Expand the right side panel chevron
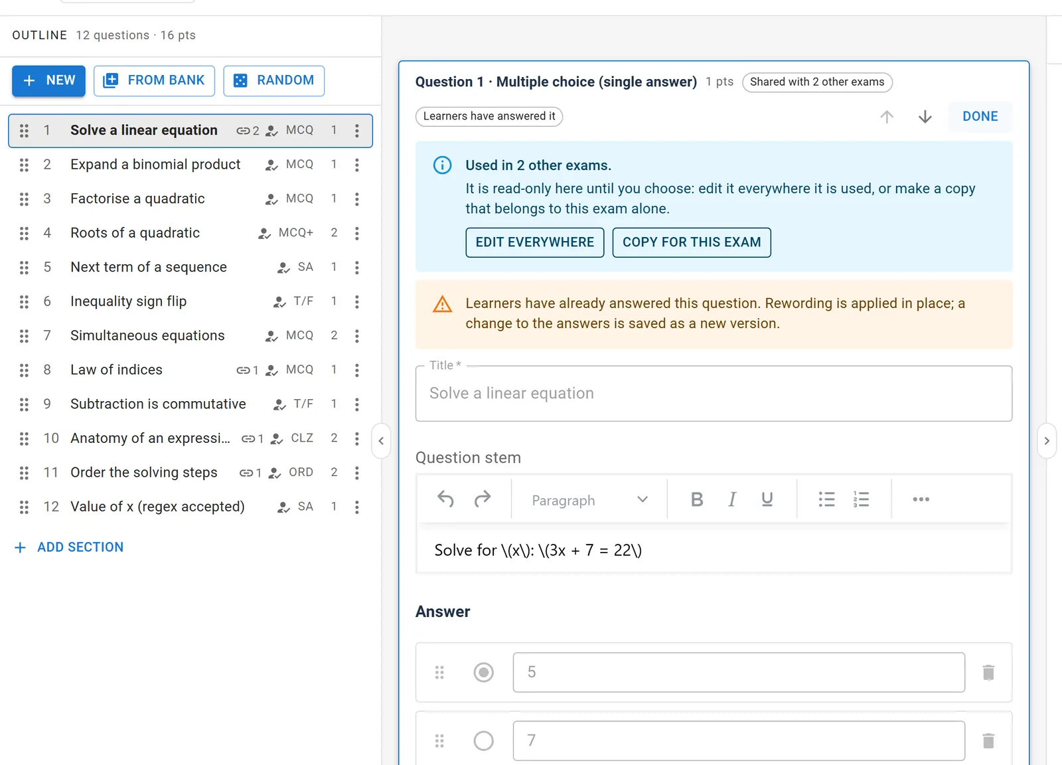This screenshot has width=1062, height=765. pos(1047,441)
